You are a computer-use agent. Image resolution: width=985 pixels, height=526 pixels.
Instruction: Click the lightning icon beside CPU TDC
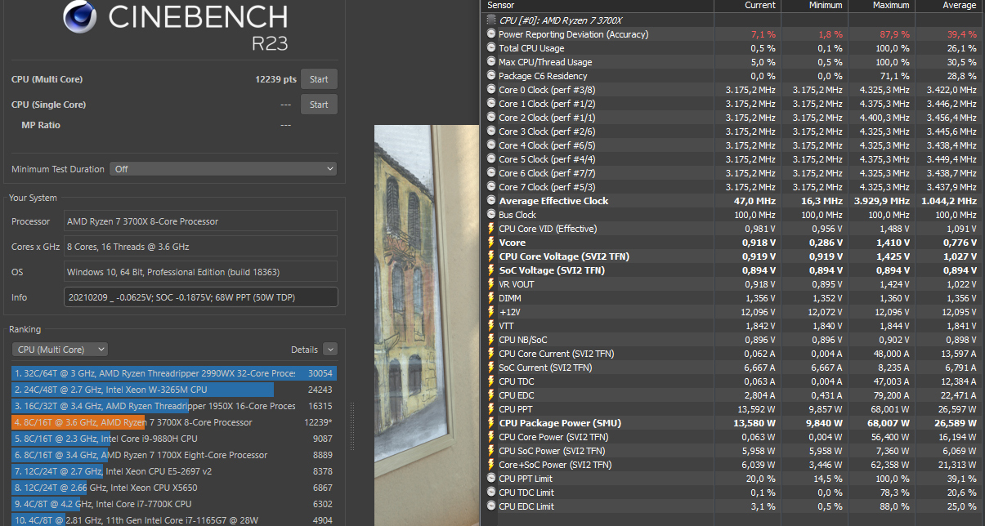point(491,381)
